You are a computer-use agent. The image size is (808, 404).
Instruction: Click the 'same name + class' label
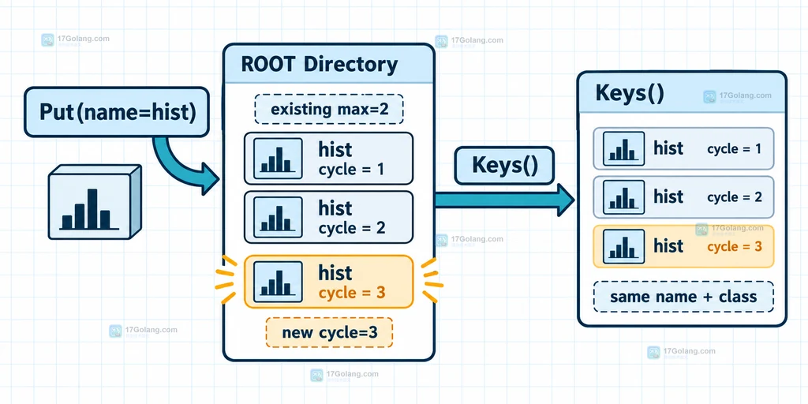point(683,297)
